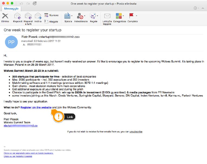Click 'Max. 2000 participants' bullet line
This screenshot has height=164, width=207.
tap(51, 80)
